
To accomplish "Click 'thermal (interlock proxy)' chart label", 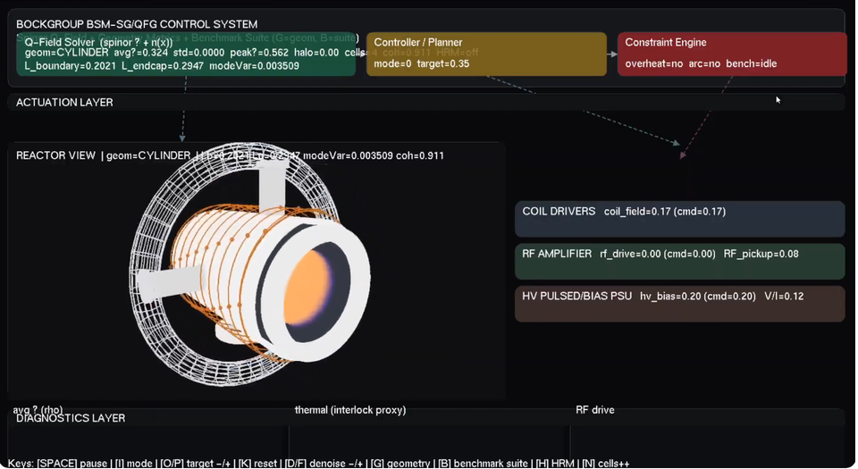I will (350, 410).
